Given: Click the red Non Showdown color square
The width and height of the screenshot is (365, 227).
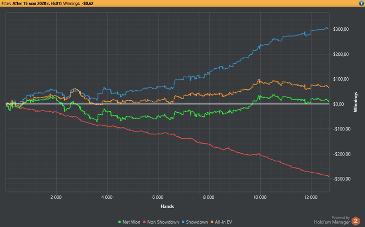Looking at the screenshot, I should click(x=144, y=222).
